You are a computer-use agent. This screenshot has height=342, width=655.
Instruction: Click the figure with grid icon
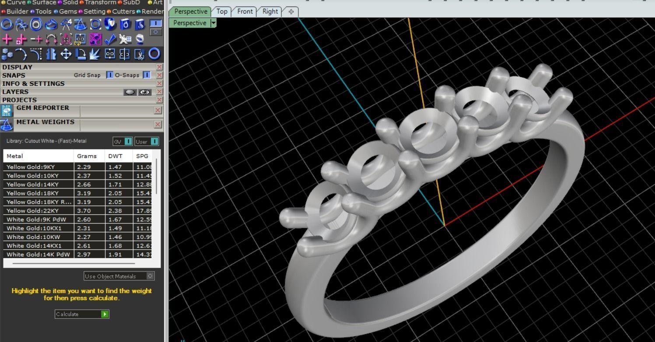pyautogui.click(x=125, y=39)
